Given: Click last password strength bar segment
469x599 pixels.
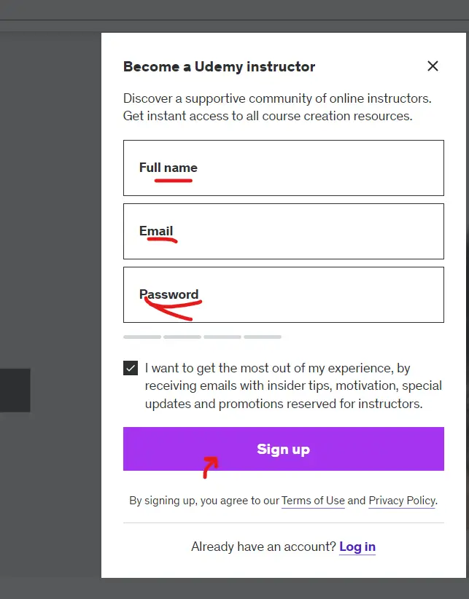Looking at the screenshot, I should click(x=263, y=337).
